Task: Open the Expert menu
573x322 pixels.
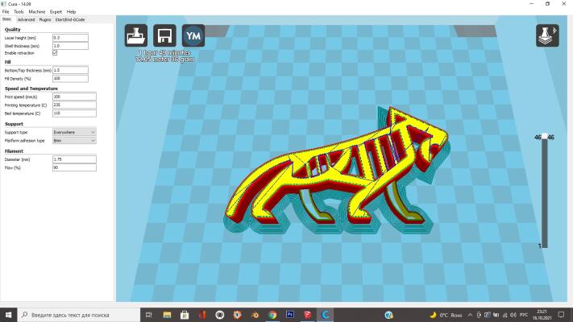Action: click(56, 12)
